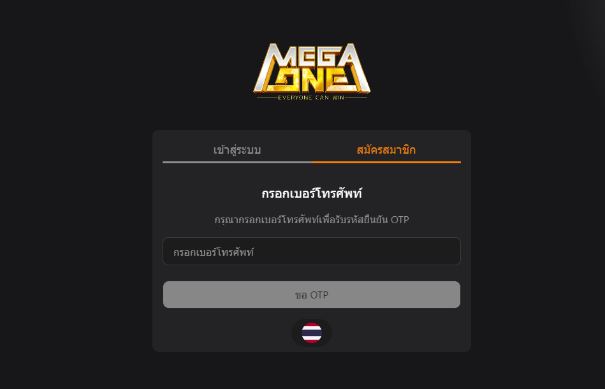Screen dimensions: 605x389
Task: Switch to the สมัครสมาชิก register tab
Action: [x=386, y=150]
